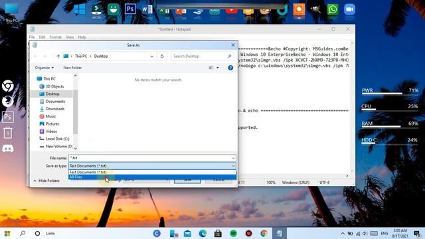This screenshot has width=425, height=239.
Task: Open the view options dropdown arrow
Action: coord(218,68)
